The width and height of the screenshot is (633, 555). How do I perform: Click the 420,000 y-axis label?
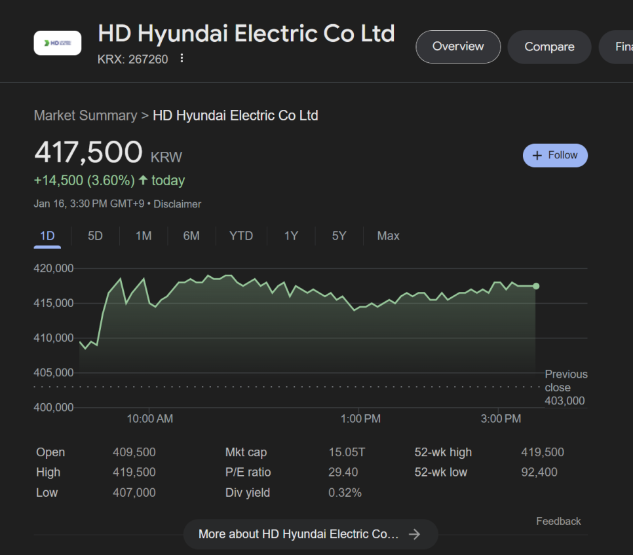pos(54,268)
